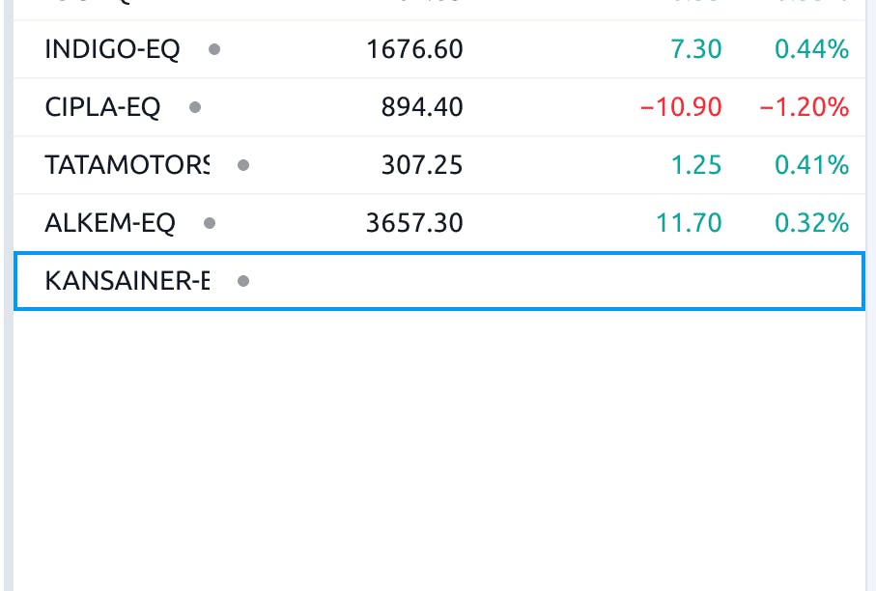The height and width of the screenshot is (591, 876).
Task: Click CIPLA-EQ last price 894.40
Action: click(422, 106)
